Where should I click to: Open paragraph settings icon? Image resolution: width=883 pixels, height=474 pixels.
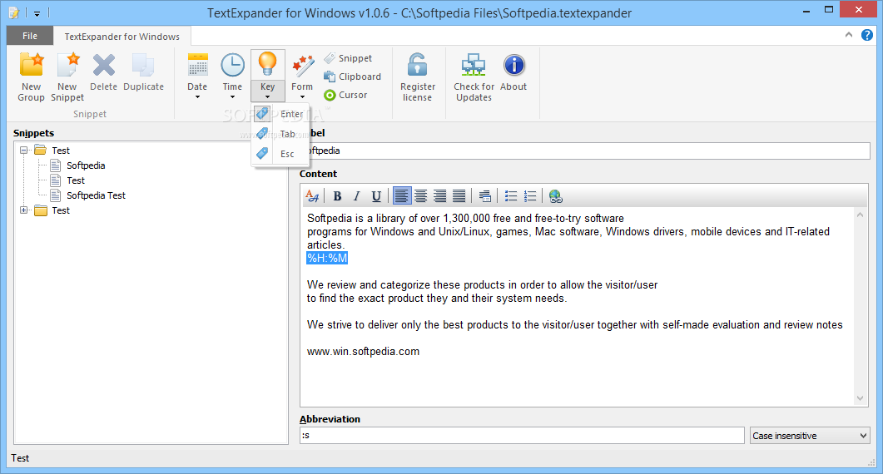point(485,196)
